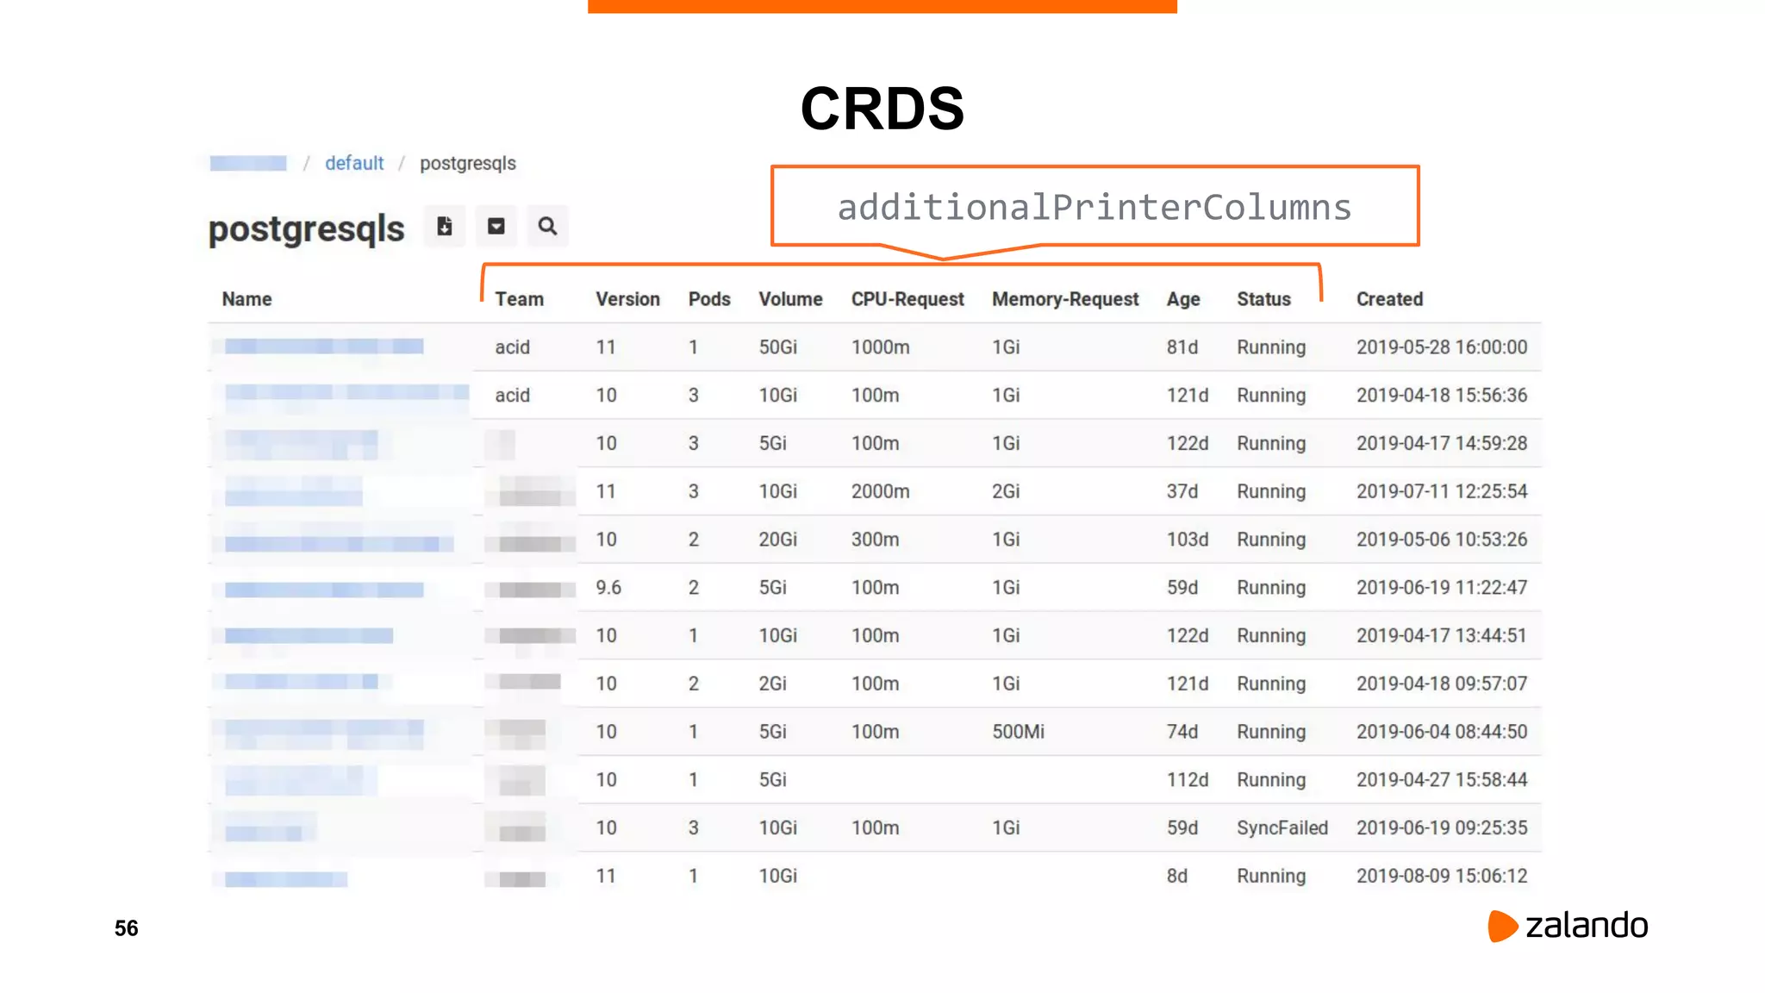Click the postgresqls breadcrumb text
The width and height of the screenshot is (1765, 993).
point(468,163)
